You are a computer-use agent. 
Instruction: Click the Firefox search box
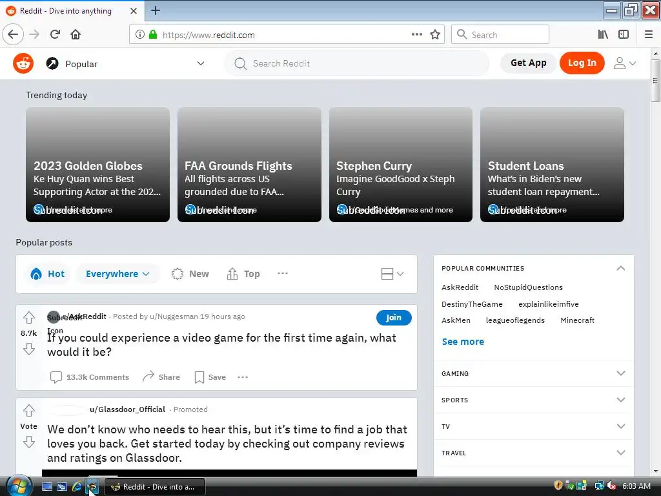[500, 35]
